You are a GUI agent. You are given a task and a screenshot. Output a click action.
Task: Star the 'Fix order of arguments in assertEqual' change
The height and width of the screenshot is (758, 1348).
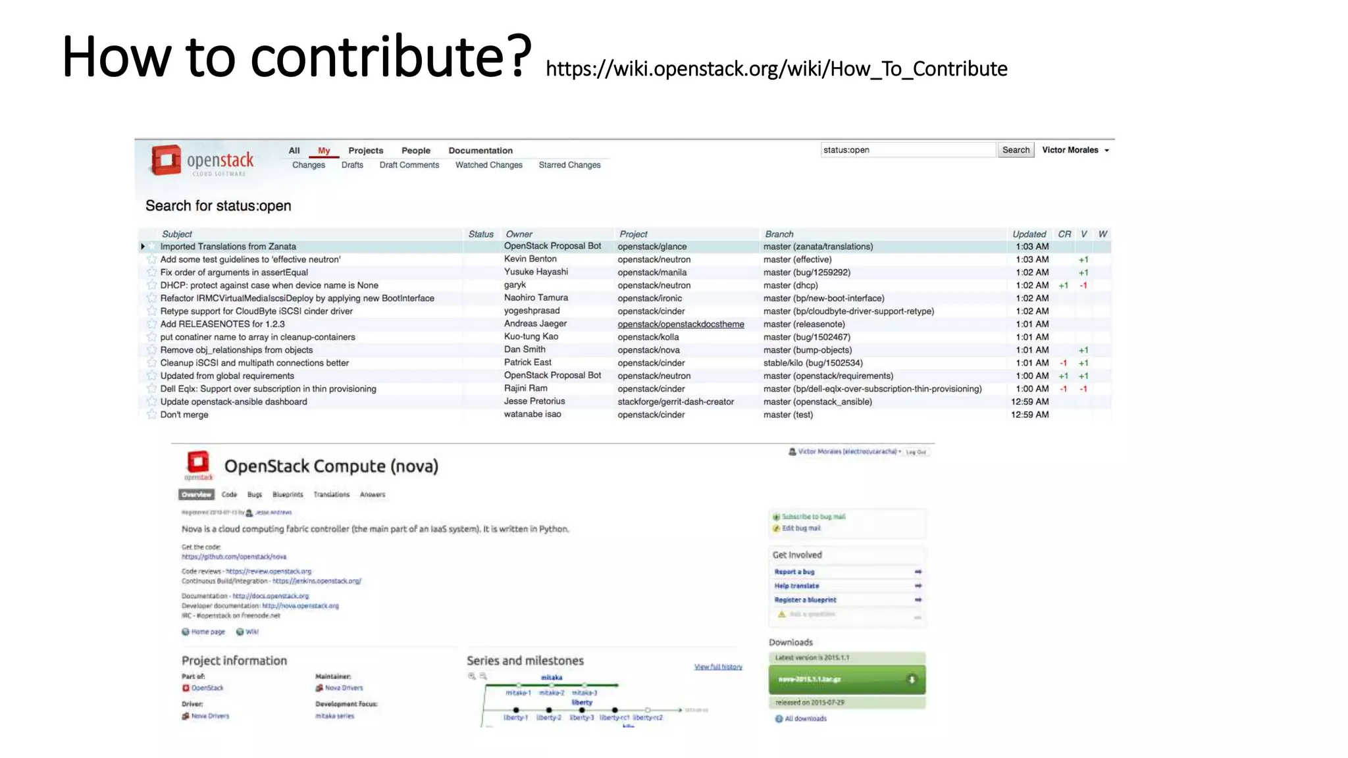(x=152, y=272)
